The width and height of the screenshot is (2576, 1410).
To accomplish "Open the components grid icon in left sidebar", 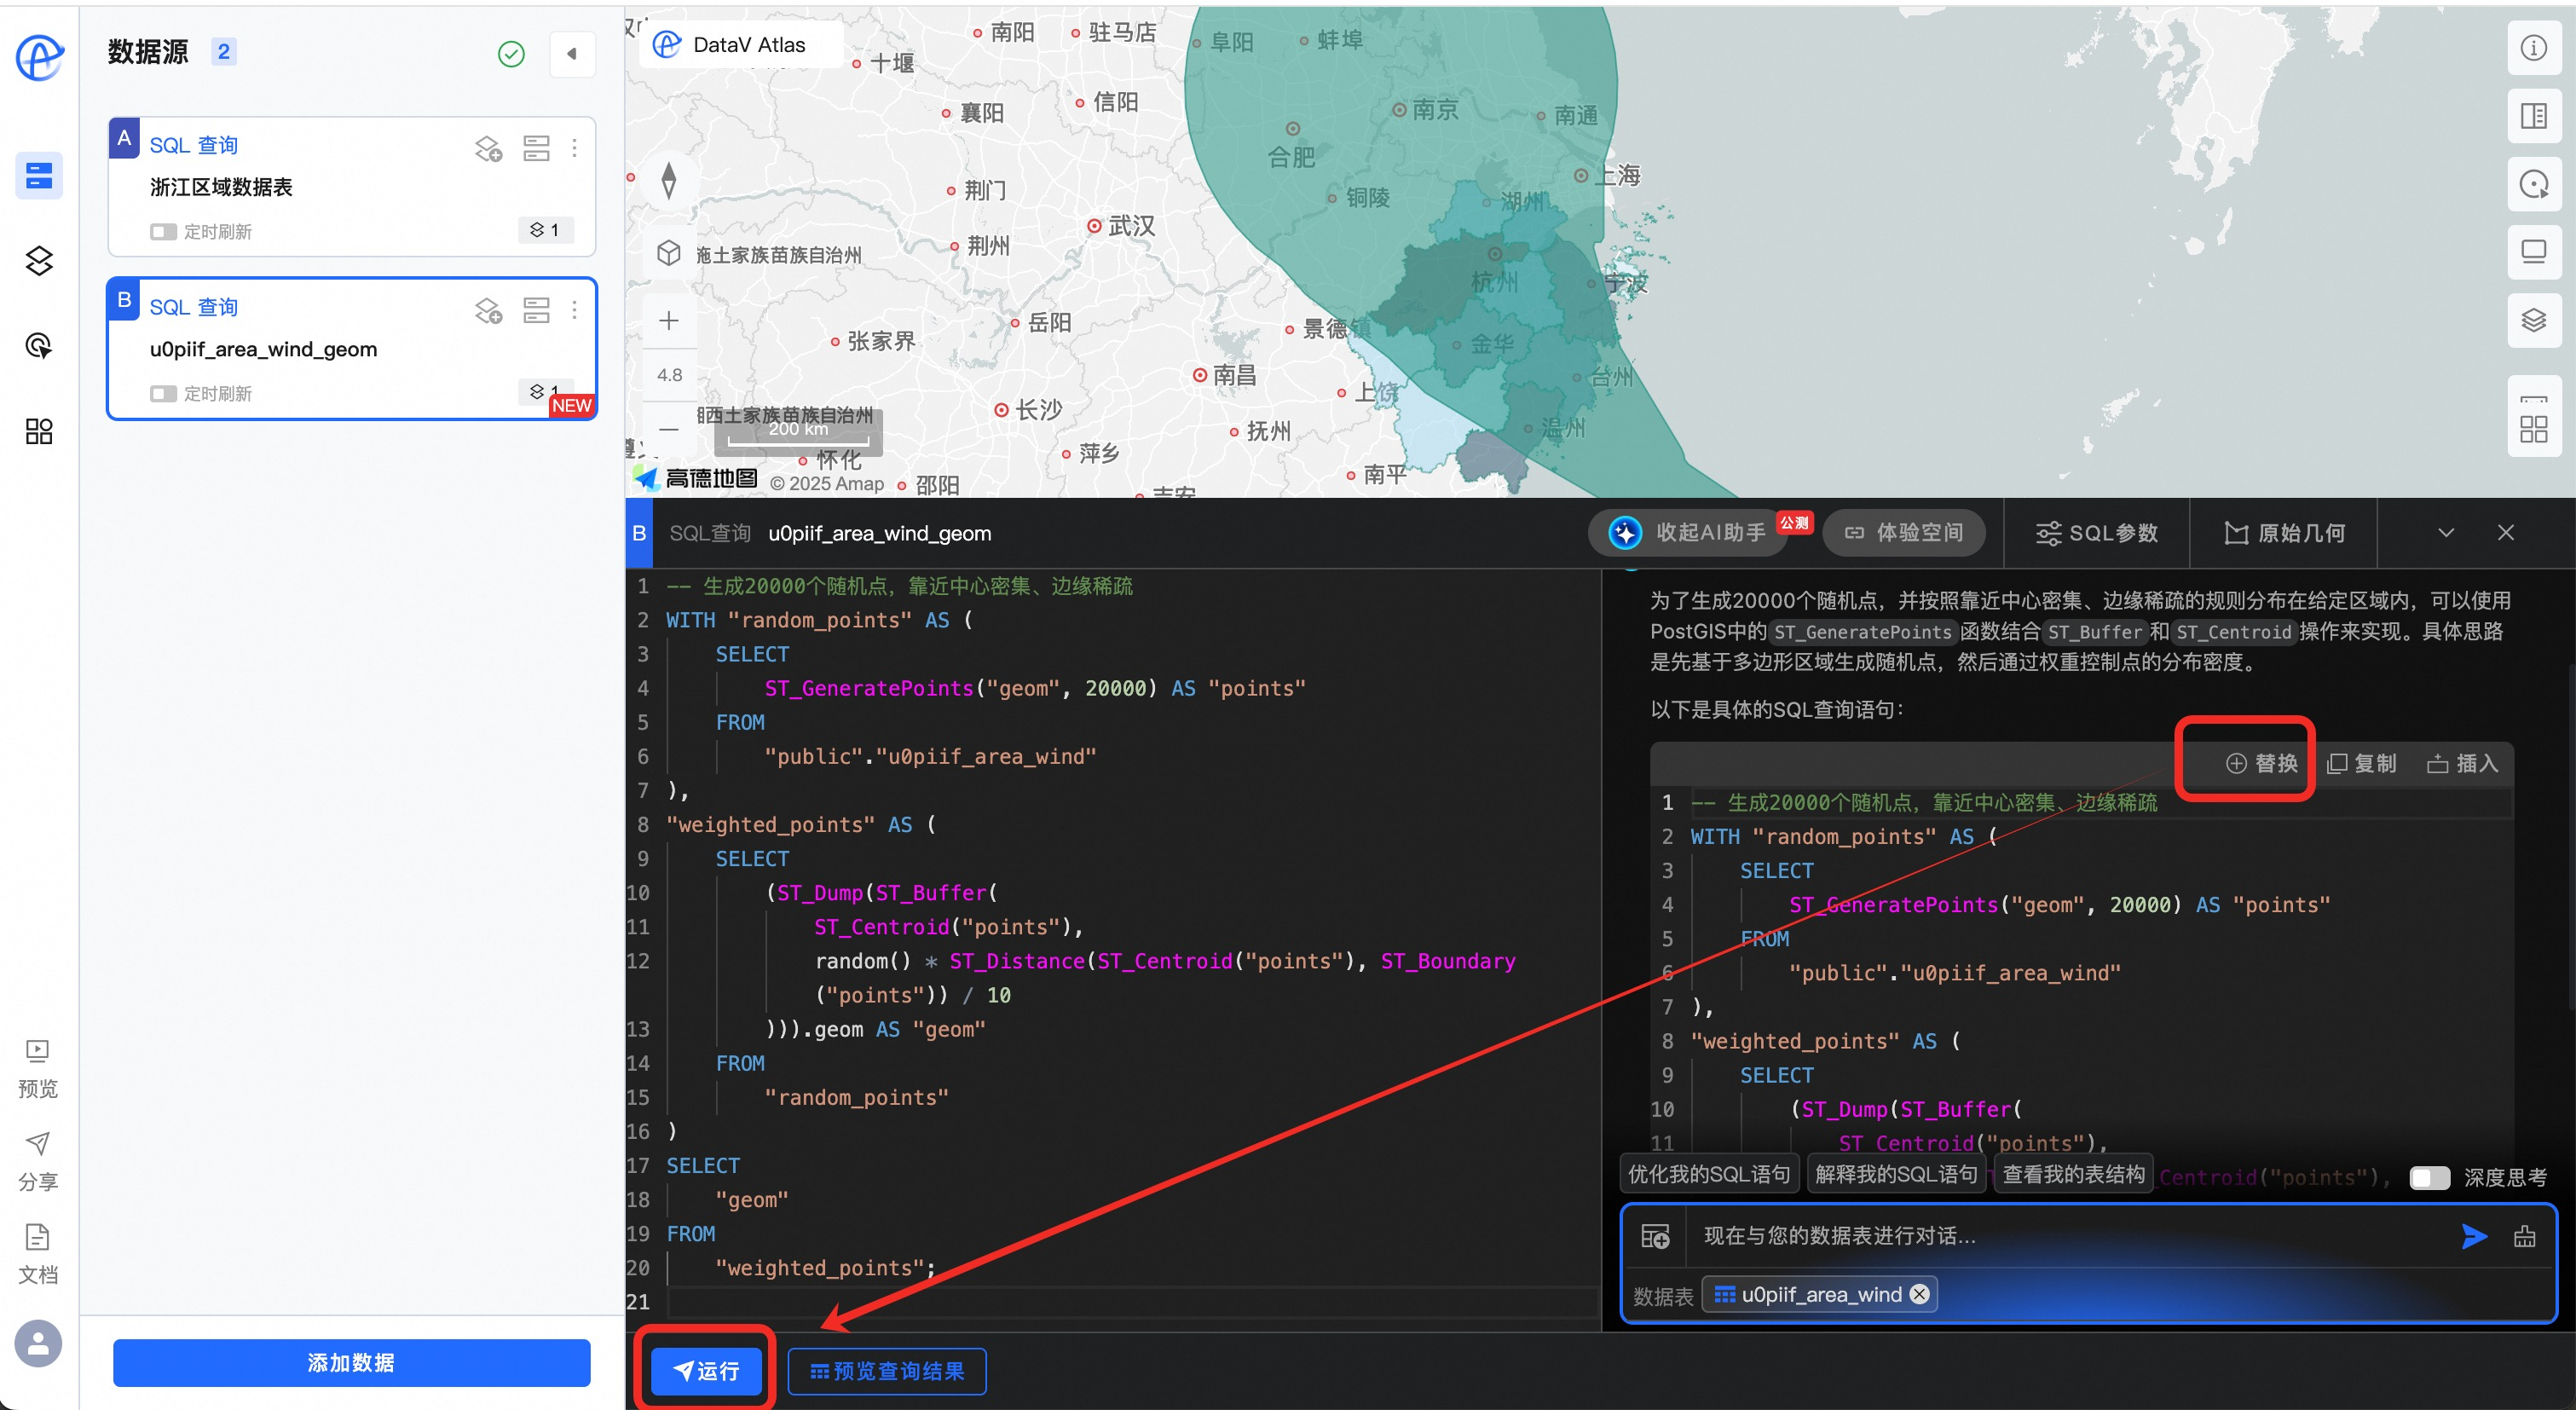I will pyautogui.click(x=39, y=431).
